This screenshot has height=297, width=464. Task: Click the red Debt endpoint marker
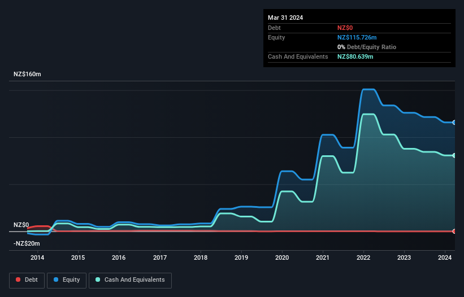454,231
